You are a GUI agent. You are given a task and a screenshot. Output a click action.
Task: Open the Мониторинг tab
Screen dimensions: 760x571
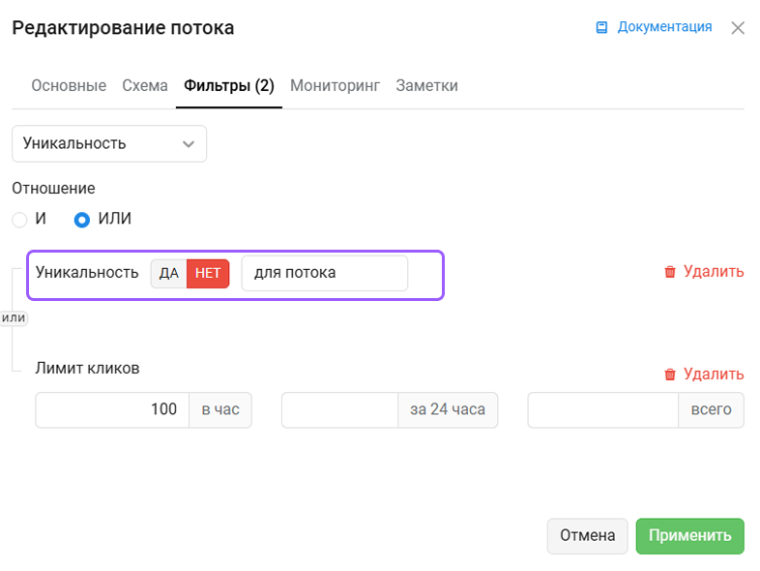335,85
